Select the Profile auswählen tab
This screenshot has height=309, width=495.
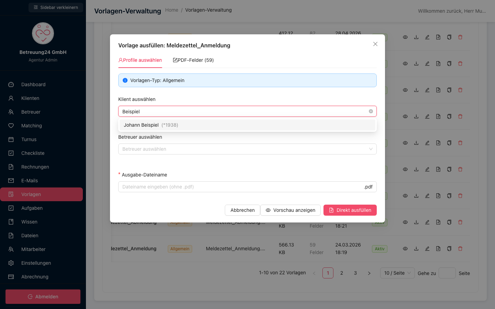click(140, 60)
